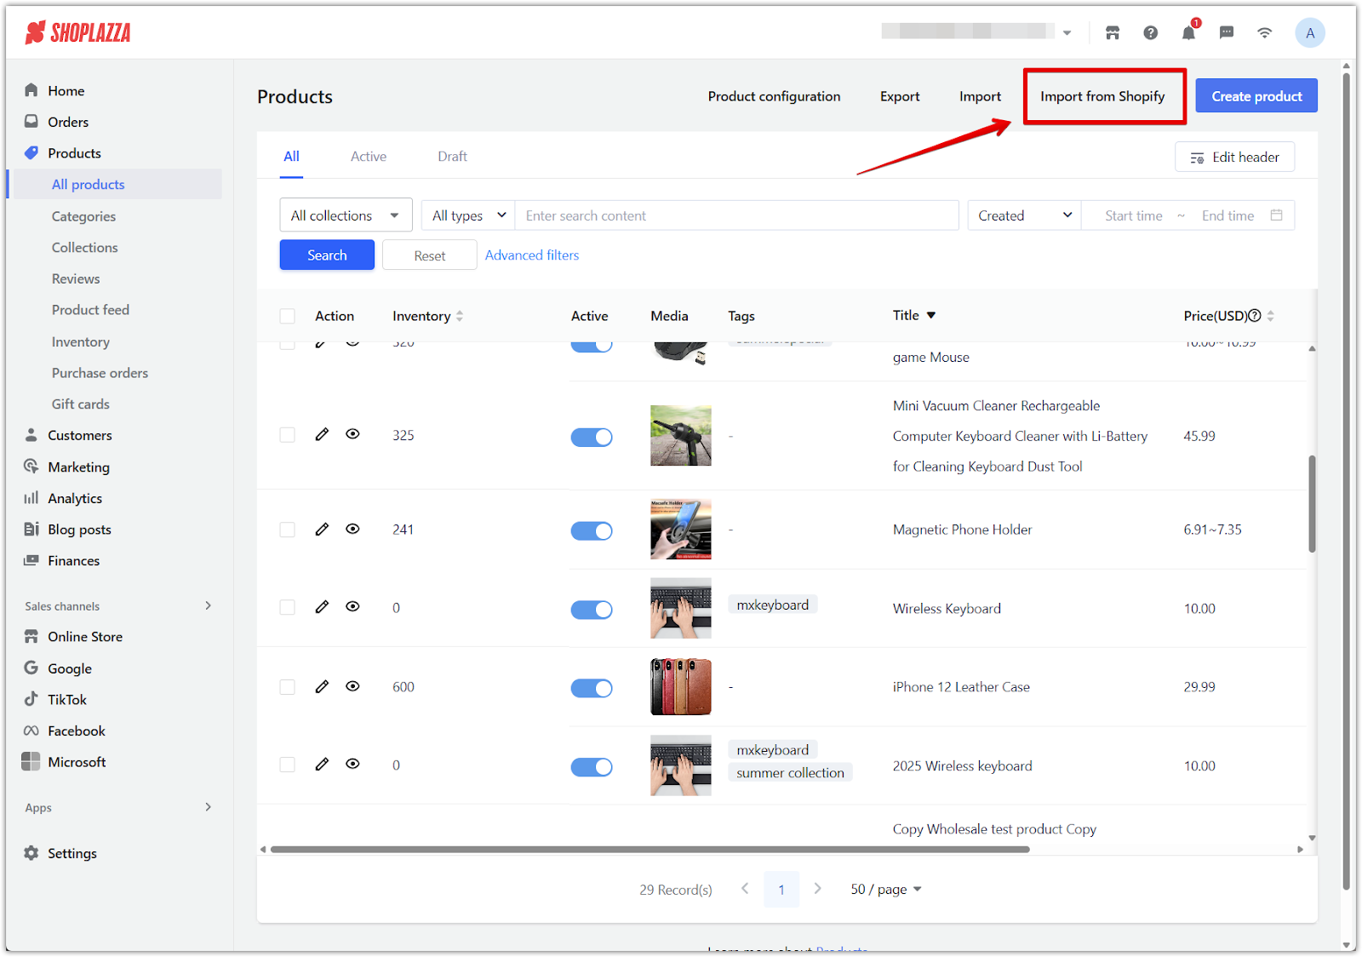Screen dimensions: 1362x957
Task: Open the Created date type dropdown
Action: pyautogui.click(x=1024, y=215)
